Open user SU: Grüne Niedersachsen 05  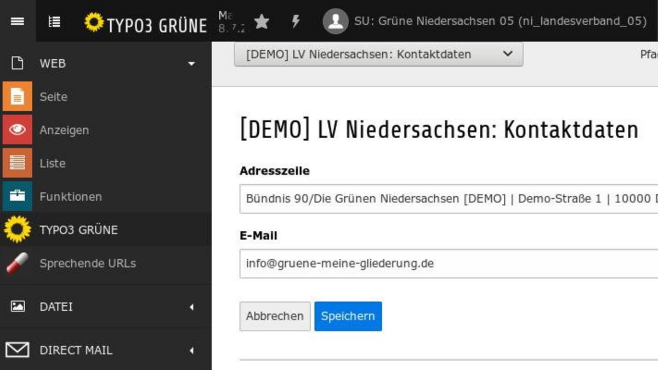click(500, 21)
